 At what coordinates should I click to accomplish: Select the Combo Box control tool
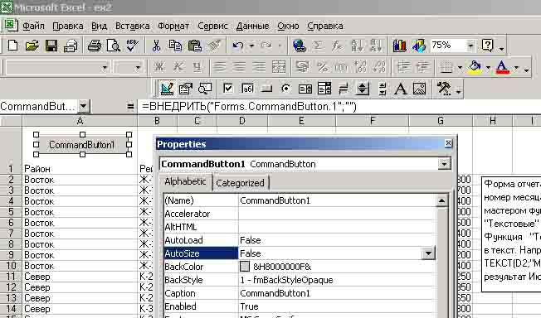pyautogui.click(x=324, y=89)
